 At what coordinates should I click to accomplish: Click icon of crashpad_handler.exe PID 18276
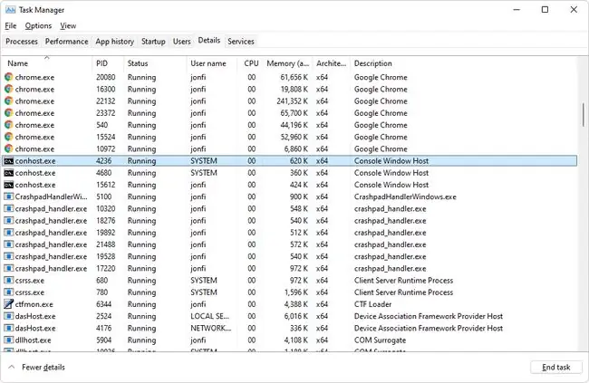coord(9,221)
